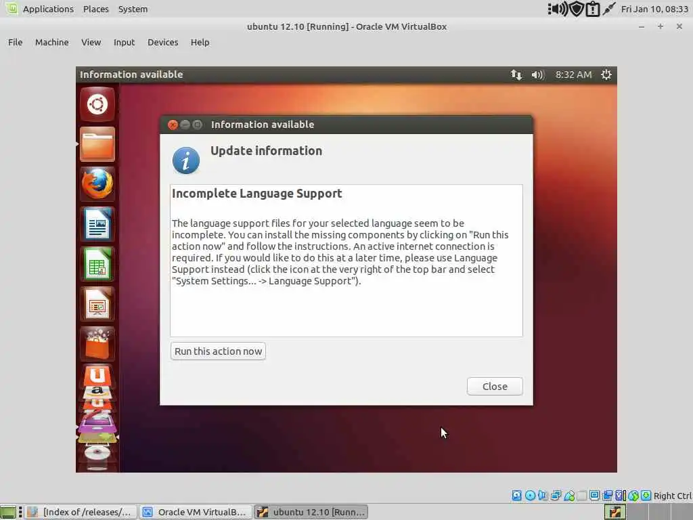Open the VirtualBox Input menu
The width and height of the screenshot is (693, 520).
coord(125,43)
